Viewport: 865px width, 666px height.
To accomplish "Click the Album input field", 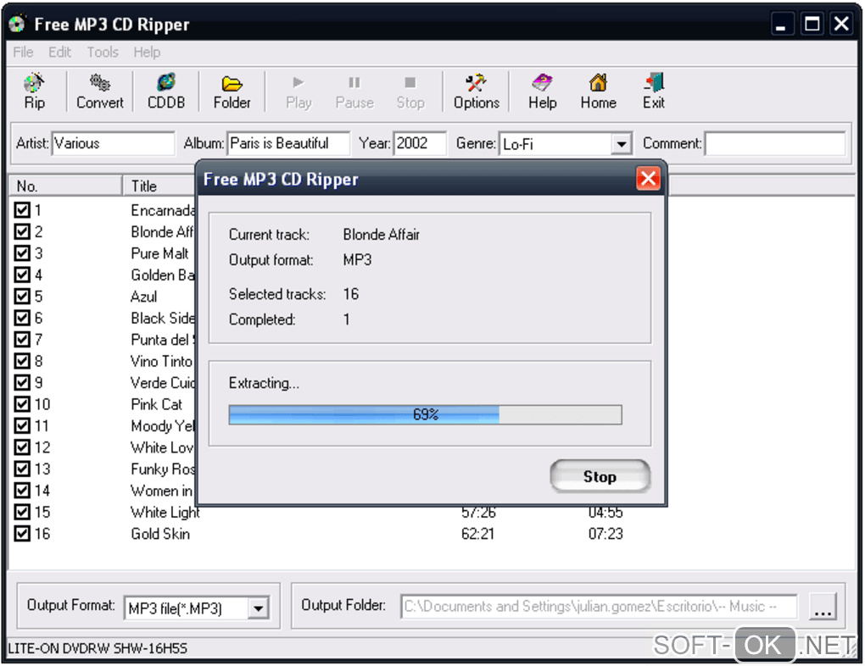I will (x=288, y=143).
